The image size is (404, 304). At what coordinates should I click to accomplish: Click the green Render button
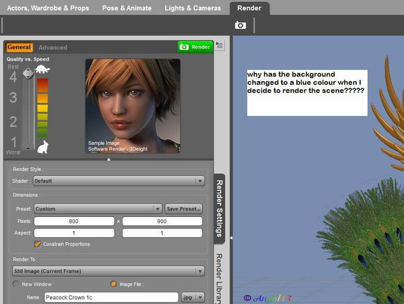195,47
